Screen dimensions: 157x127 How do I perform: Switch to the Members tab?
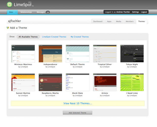click(x=130, y=21)
